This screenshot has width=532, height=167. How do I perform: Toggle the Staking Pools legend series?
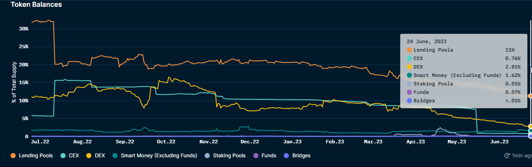(225, 156)
